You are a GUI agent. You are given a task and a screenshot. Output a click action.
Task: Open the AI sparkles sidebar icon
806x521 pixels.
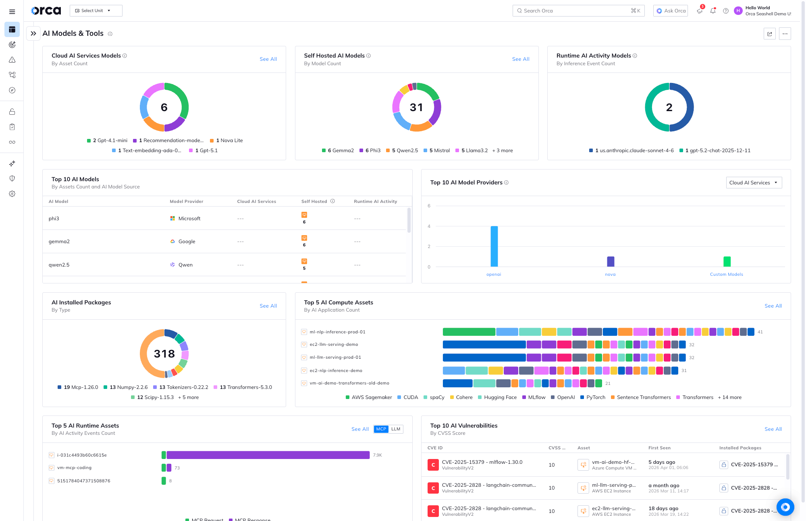(12, 163)
